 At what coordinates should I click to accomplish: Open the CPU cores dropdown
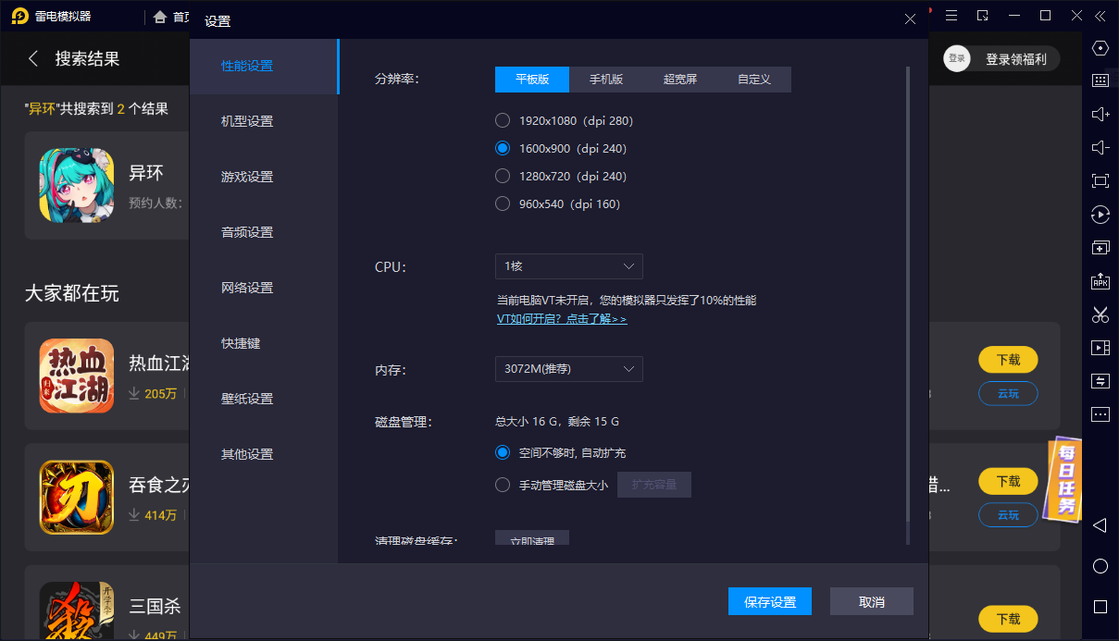click(x=569, y=266)
